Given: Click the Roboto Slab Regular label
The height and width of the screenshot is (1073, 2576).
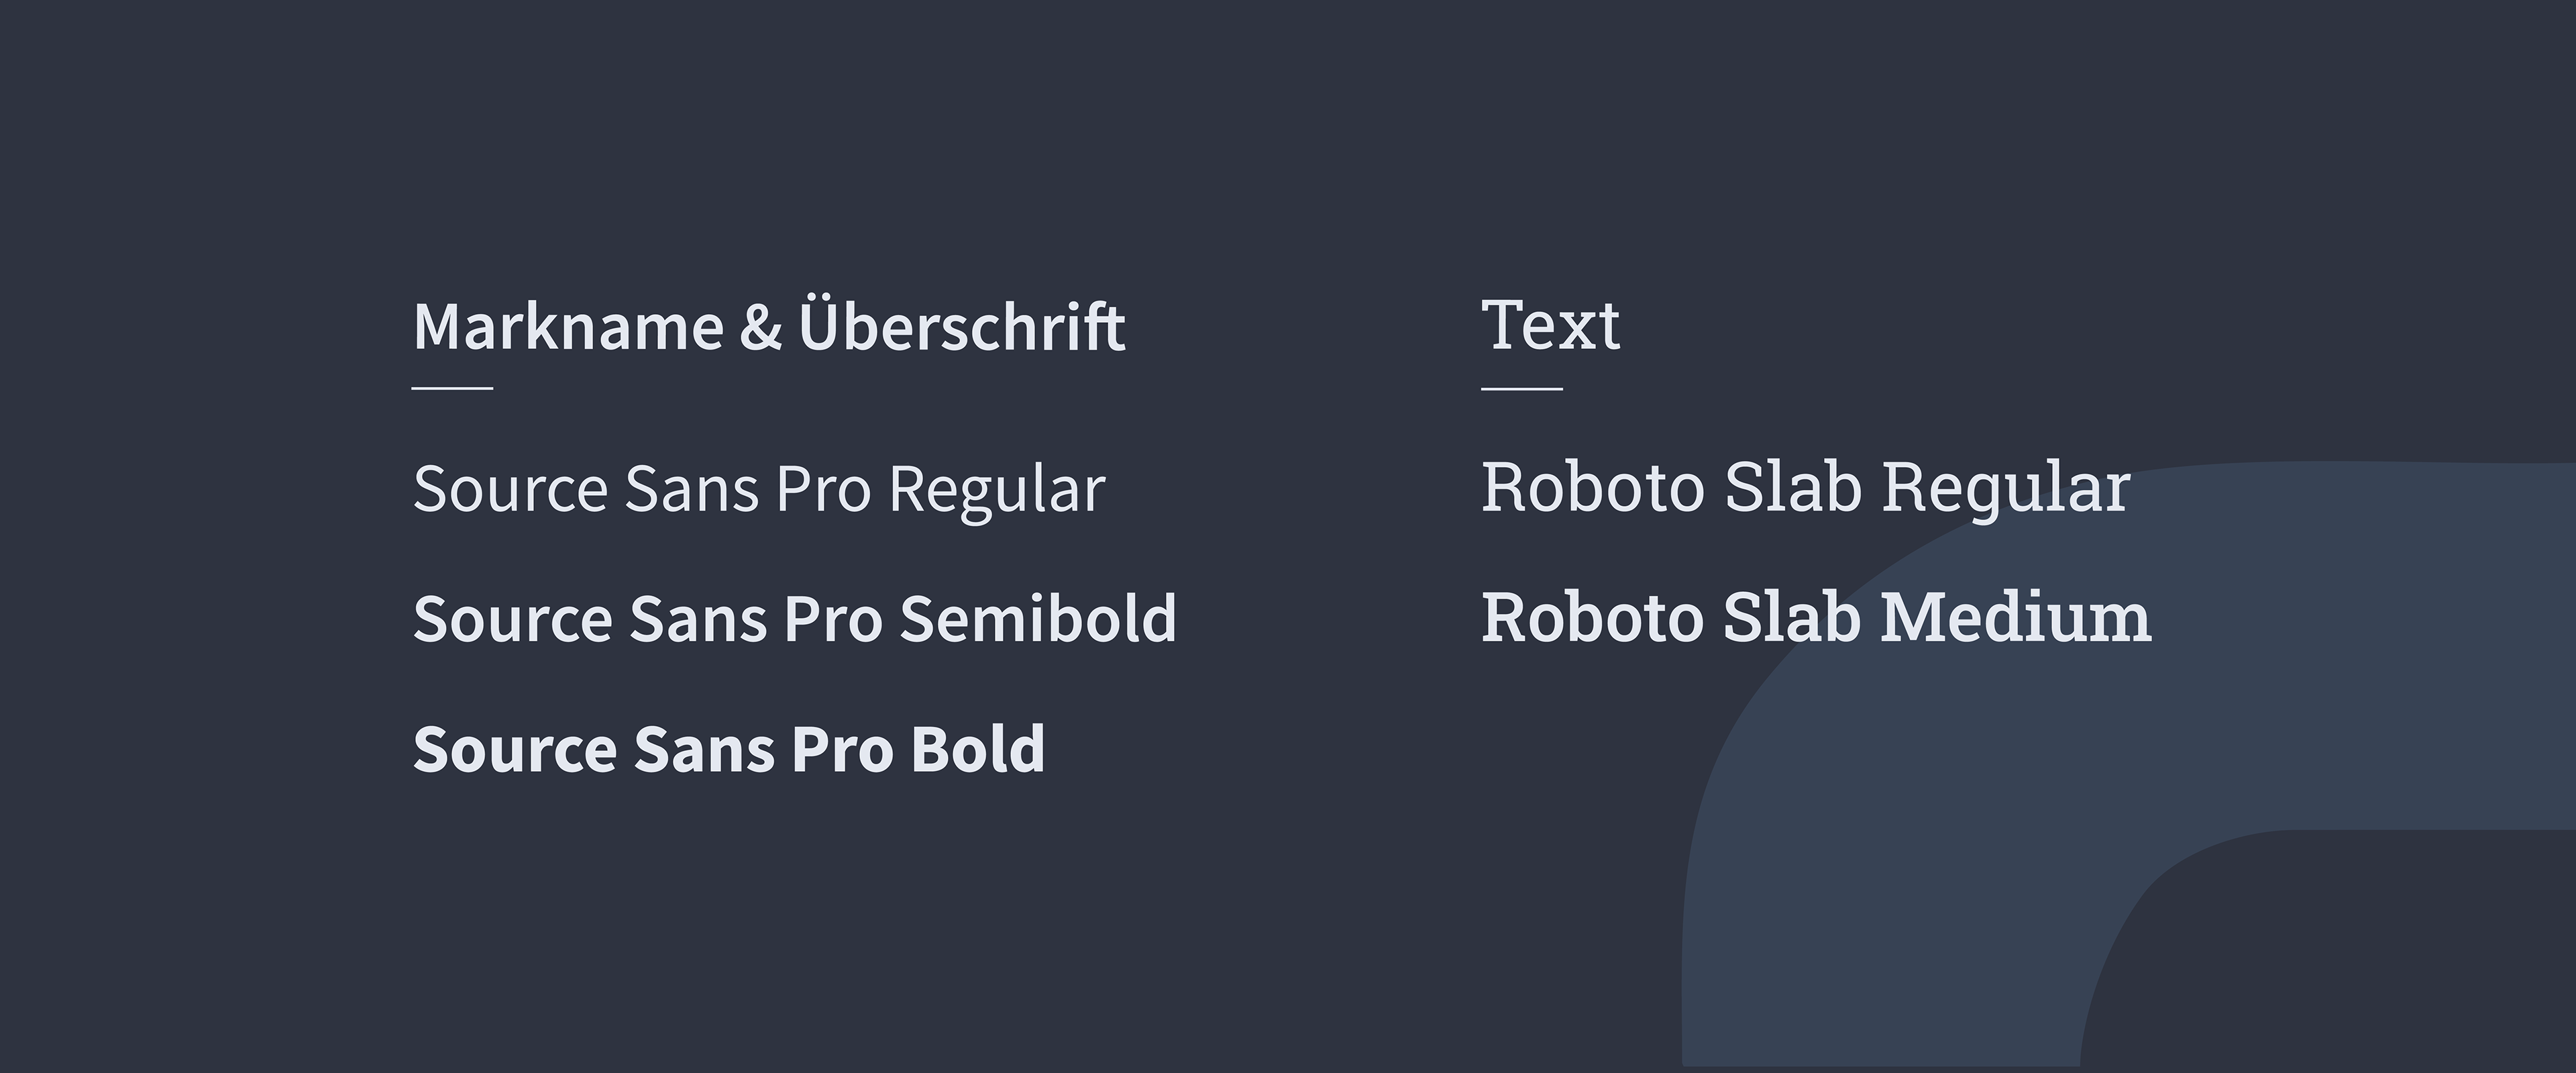Looking at the screenshot, I should 1805,488.
